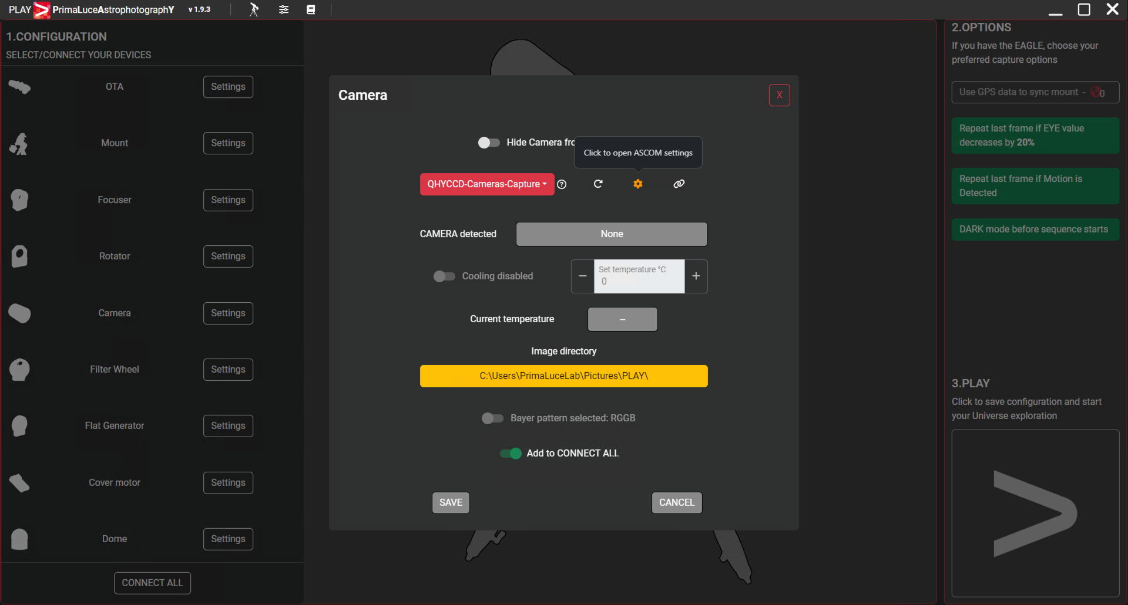The height and width of the screenshot is (605, 1128).
Task: Close the Camera dialog with red X
Action: 779,95
